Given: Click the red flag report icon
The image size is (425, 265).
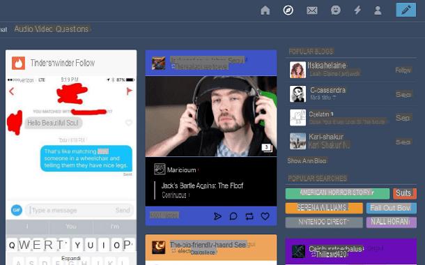Looking at the screenshot, I should [x=130, y=91].
